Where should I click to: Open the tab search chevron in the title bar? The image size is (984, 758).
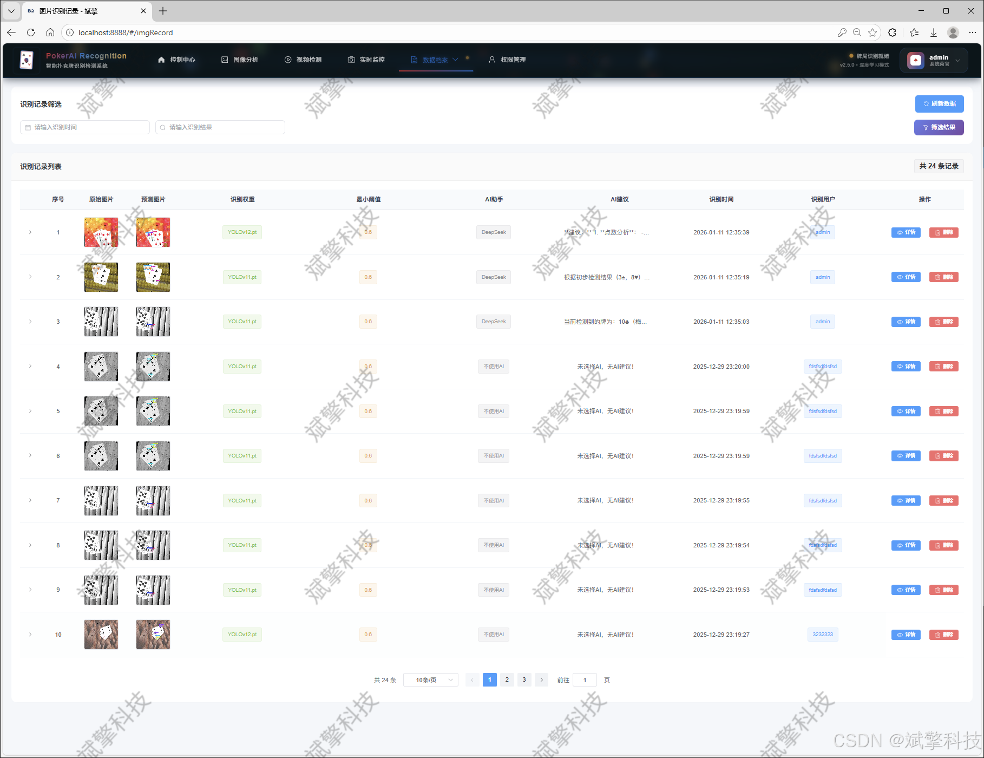(x=11, y=11)
